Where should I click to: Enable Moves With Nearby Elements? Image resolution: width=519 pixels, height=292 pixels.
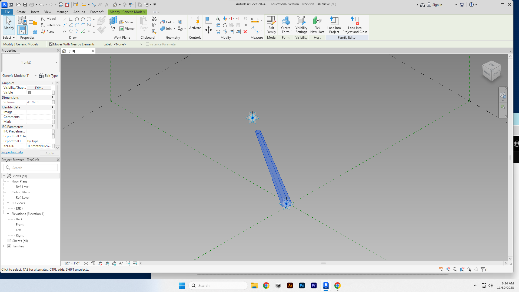(x=51, y=44)
